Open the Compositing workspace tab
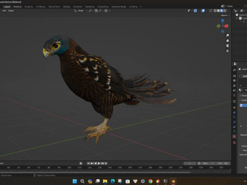 point(103,7)
